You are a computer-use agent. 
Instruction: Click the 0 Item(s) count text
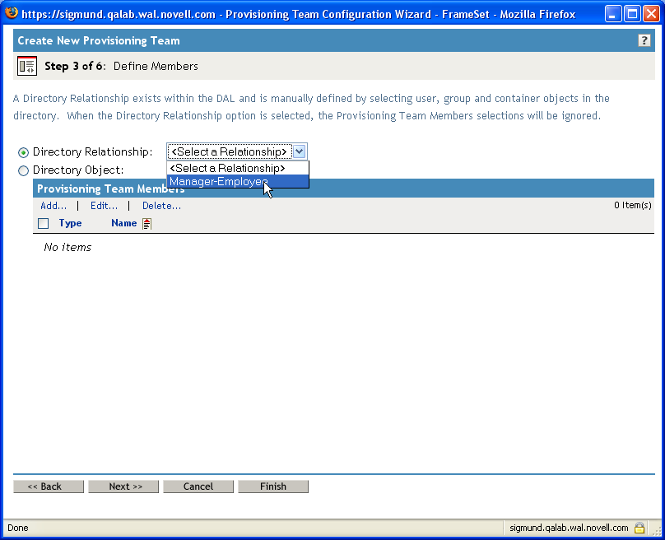632,205
